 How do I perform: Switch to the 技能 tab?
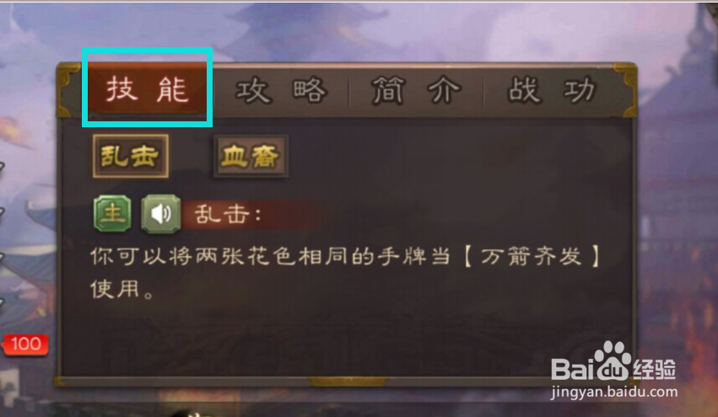pos(148,89)
